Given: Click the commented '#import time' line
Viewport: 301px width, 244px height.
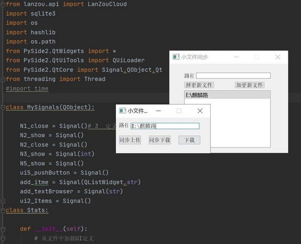Looking at the screenshot, I should (x=27, y=88).
